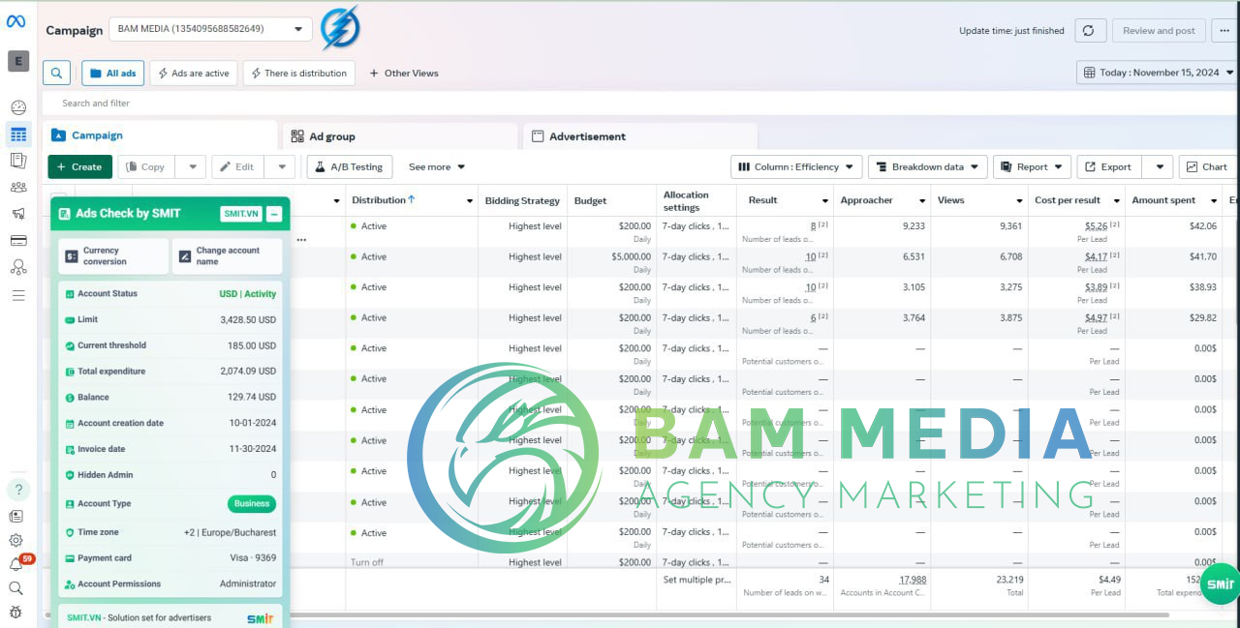The height and width of the screenshot is (628, 1240).
Task: Click the Other Views button
Action: (404, 73)
